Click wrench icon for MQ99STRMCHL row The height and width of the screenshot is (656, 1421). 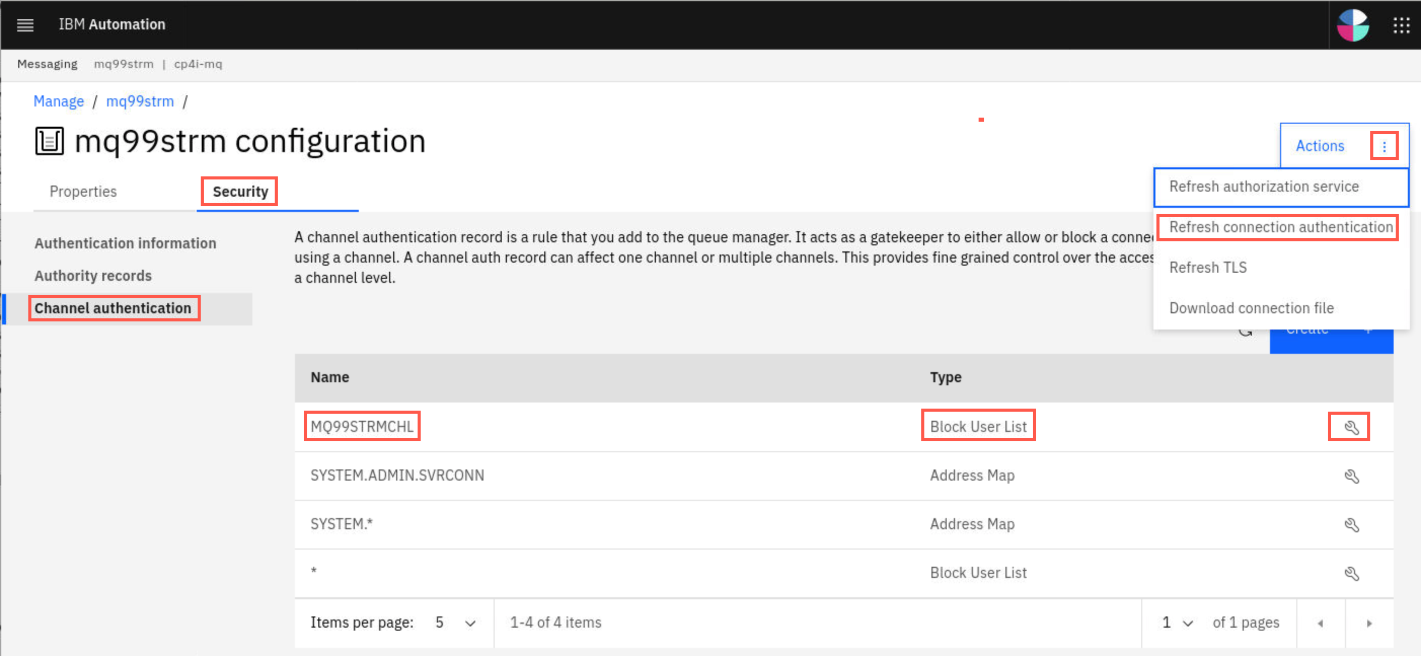click(x=1351, y=427)
